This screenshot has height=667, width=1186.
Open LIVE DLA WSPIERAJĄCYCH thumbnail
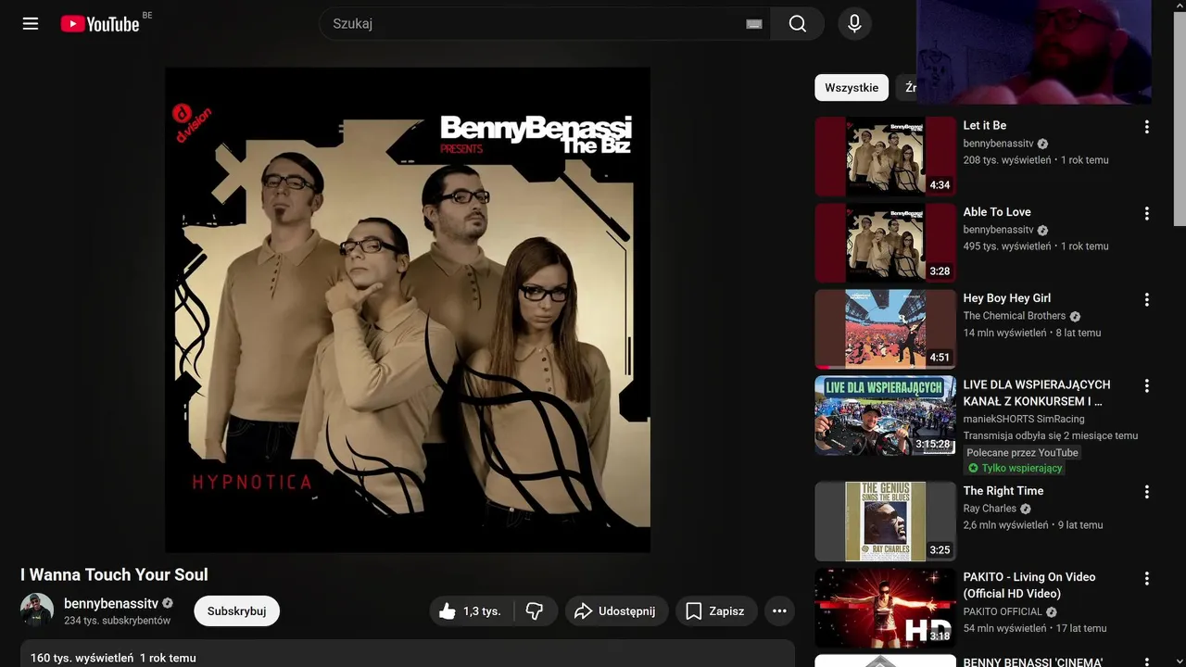click(x=886, y=415)
